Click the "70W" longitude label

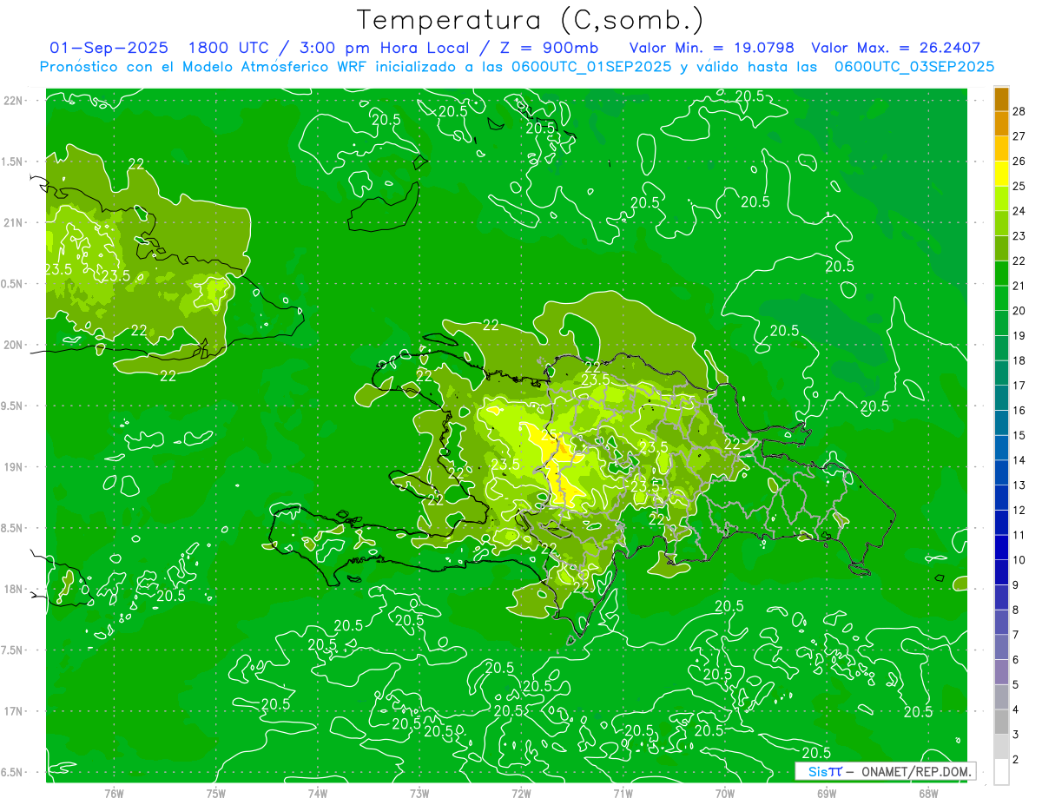[x=725, y=794]
